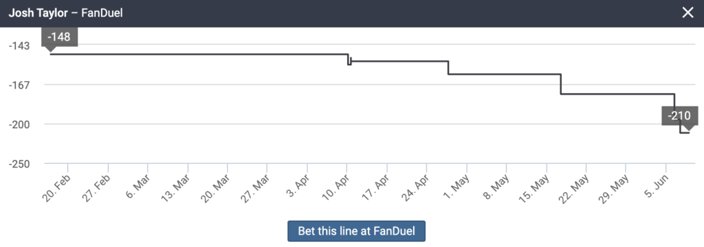Click the -143 y-axis label

tap(19, 46)
